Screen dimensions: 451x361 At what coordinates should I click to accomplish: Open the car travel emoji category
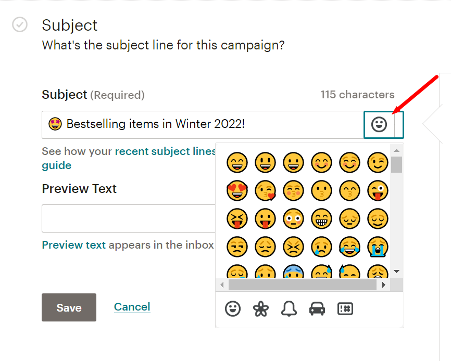pyautogui.click(x=317, y=309)
